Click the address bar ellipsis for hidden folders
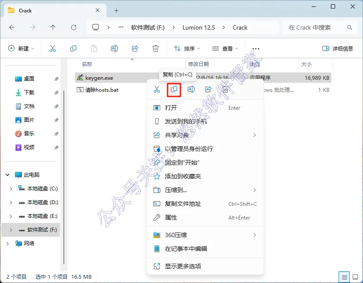 pos(120,27)
